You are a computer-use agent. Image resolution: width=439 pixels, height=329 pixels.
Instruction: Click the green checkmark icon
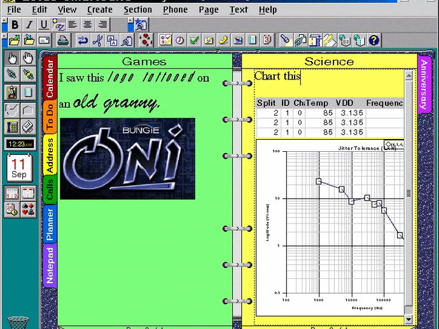[194, 40]
